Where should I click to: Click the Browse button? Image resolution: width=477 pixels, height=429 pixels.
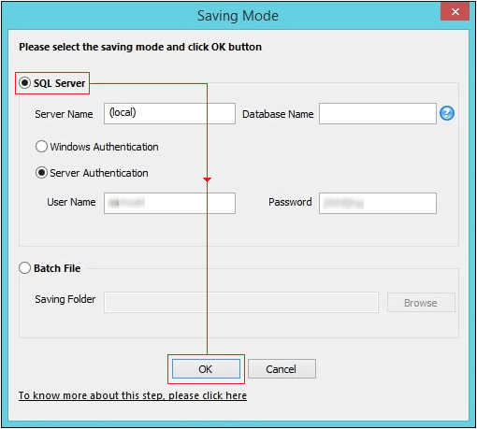coord(421,303)
